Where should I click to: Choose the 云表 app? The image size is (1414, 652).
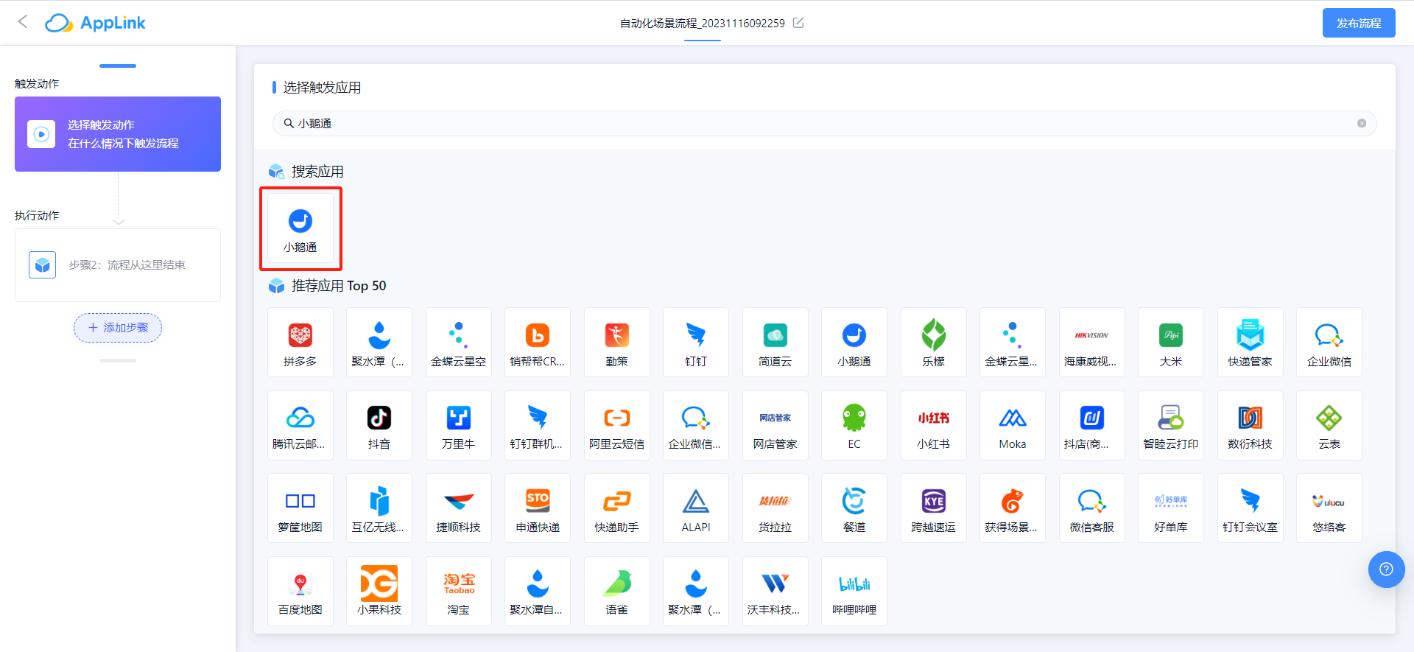coord(1329,426)
